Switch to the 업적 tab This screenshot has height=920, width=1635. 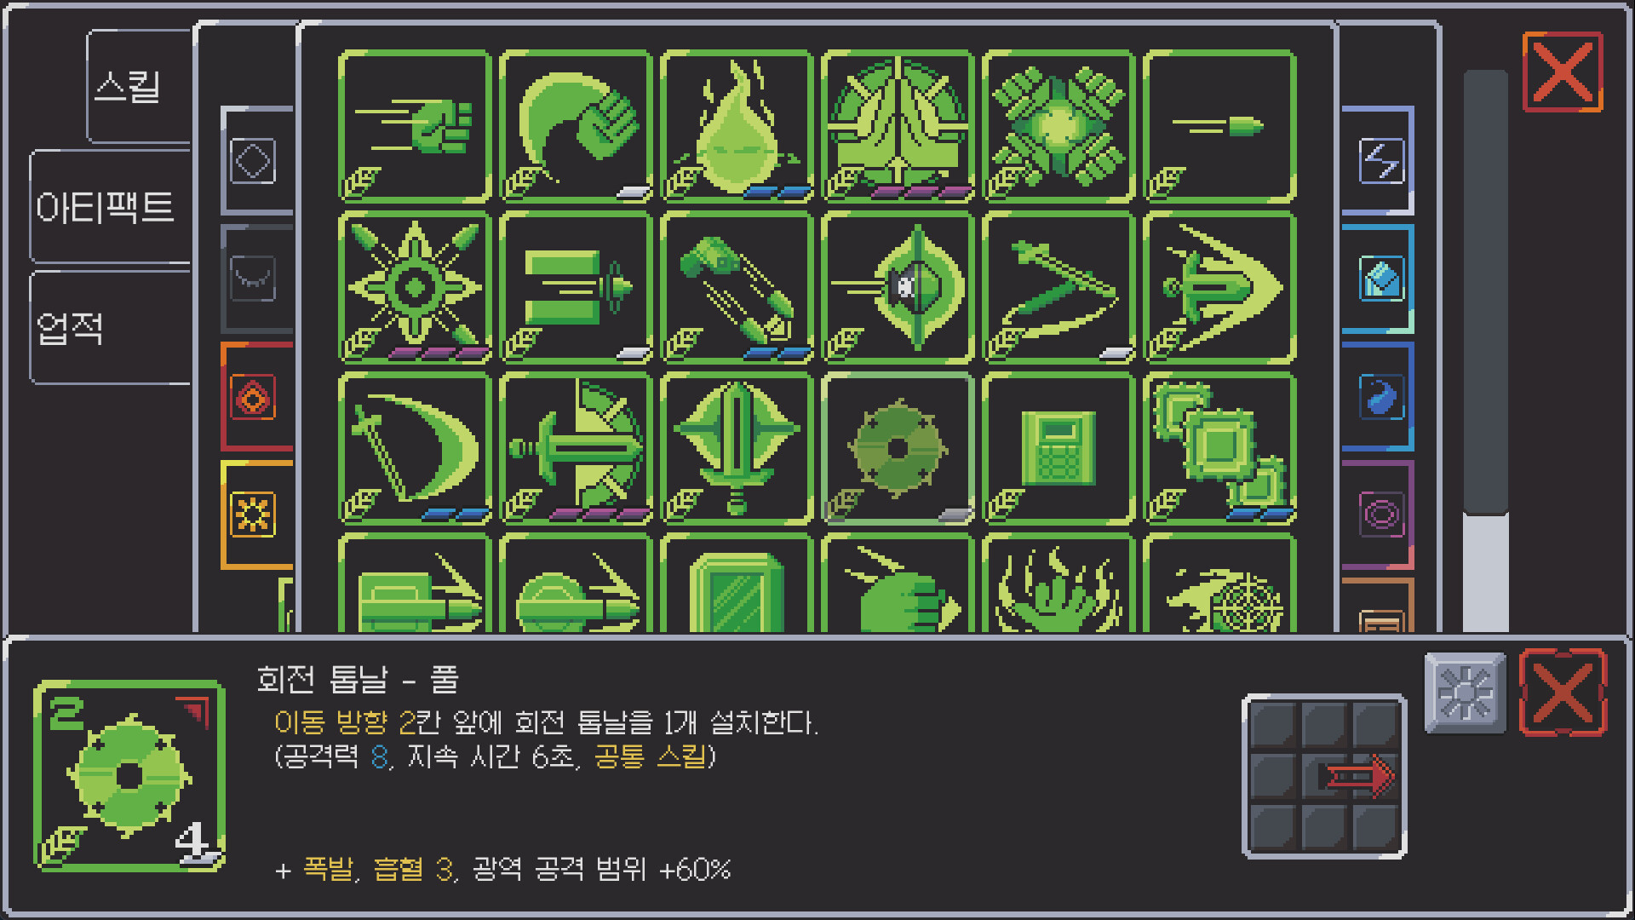click(110, 328)
